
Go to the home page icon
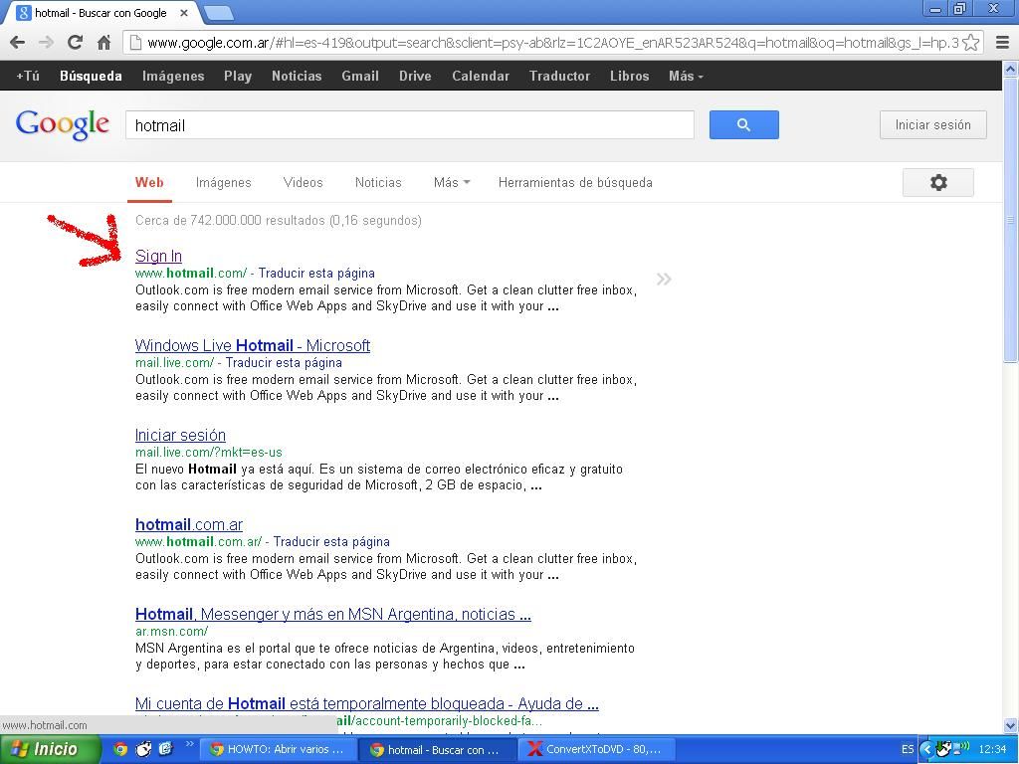[x=103, y=43]
